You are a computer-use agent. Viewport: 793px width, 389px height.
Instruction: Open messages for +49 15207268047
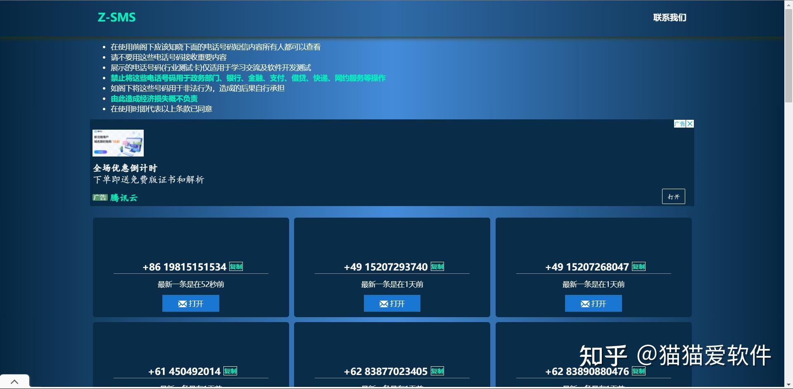pyautogui.click(x=594, y=304)
